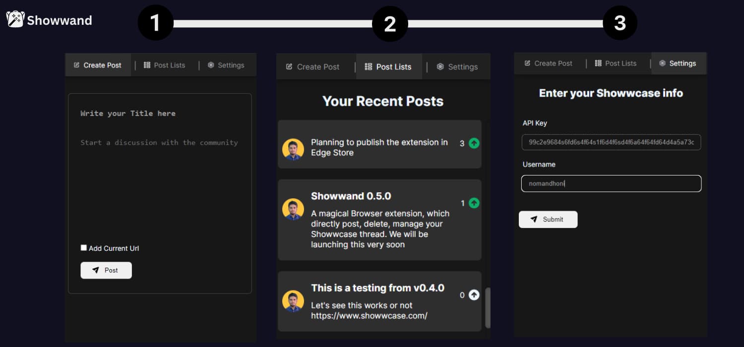This screenshot has height=347, width=744.
Task: Click the Post button
Action: [x=106, y=270]
